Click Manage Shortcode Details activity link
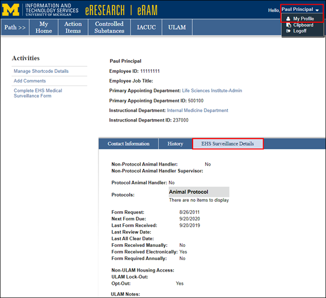Viewport: 326px width, 298px height. (41, 71)
